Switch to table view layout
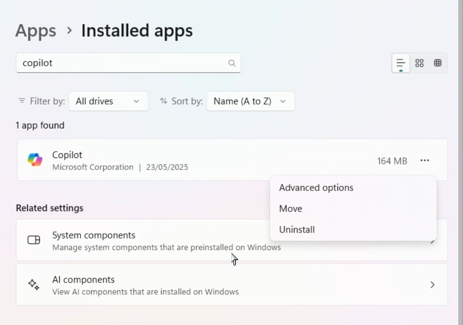The height and width of the screenshot is (325, 463). (438, 63)
